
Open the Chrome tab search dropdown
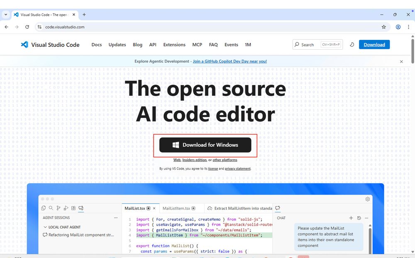tap(6, 15)
